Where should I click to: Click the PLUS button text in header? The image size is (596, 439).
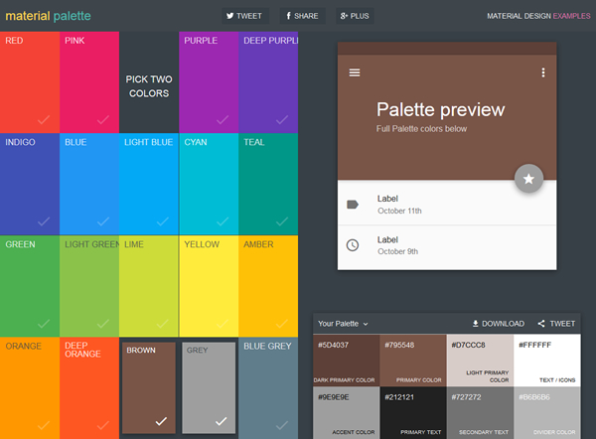(x=360, y=16)
